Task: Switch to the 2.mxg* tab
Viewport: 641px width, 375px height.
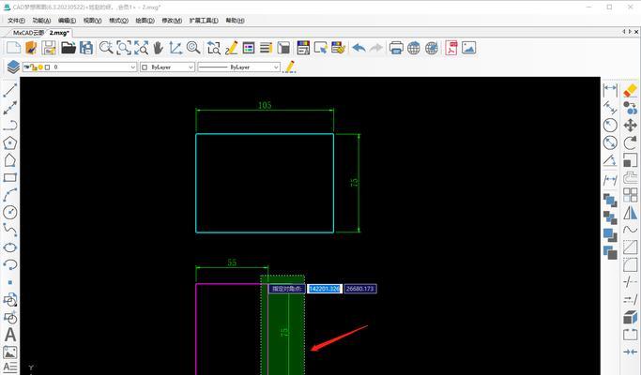Action: (x=59, y=33)
